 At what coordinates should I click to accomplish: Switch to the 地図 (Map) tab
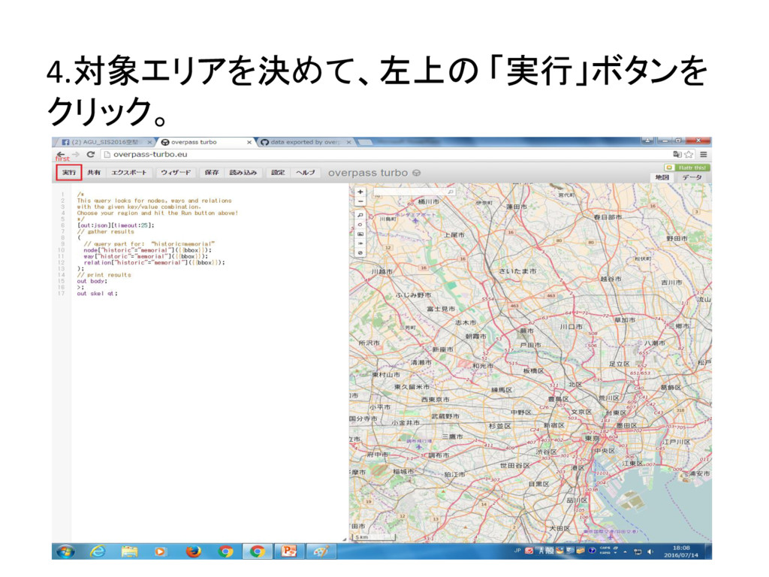662,177
